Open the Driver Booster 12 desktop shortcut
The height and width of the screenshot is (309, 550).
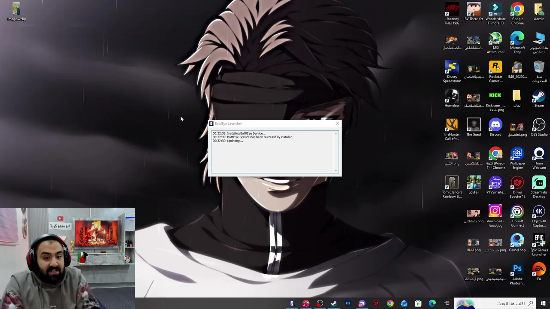517,187
